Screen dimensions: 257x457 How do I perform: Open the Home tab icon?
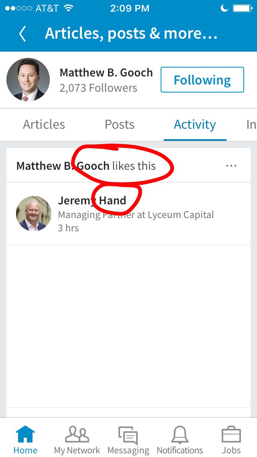coord(25,434)
